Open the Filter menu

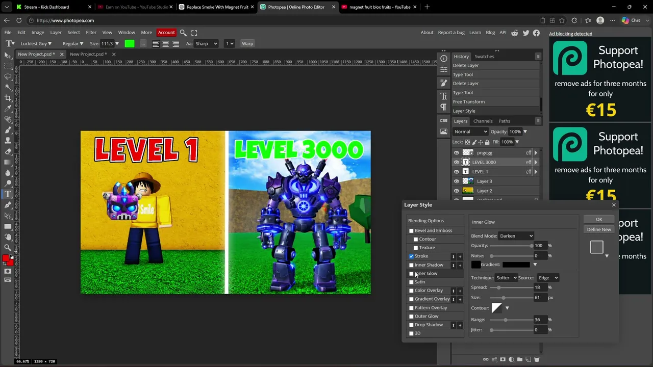coord(91,33)
